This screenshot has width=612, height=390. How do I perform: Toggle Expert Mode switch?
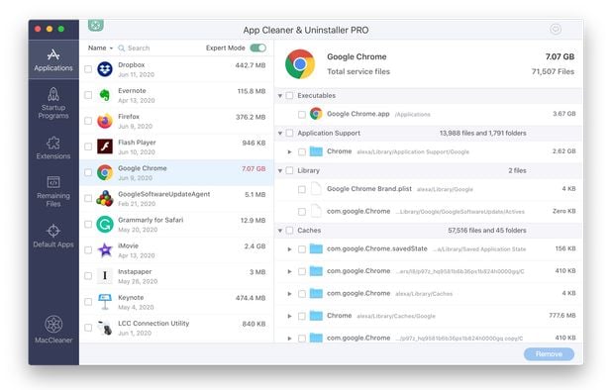click(258, 48)
